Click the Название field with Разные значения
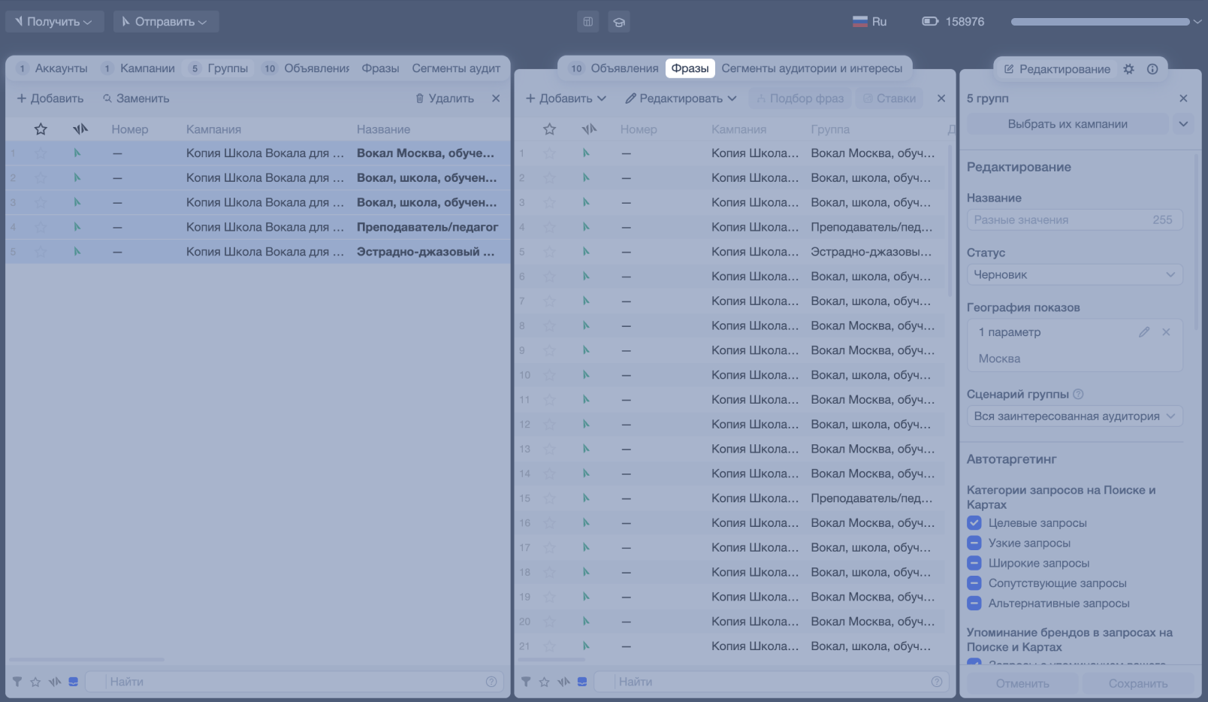This screenshot has width=1208, height=702. point(1075,220)
